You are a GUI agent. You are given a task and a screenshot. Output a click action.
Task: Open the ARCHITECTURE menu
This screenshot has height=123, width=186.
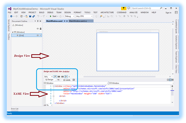pyautogui.click(x=107, y=12)
